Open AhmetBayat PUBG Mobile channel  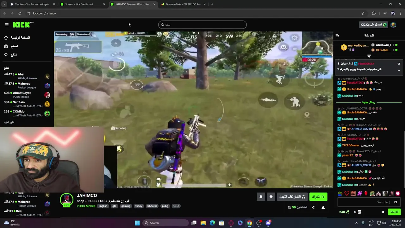pyautogui.click(x=27, y=95)
